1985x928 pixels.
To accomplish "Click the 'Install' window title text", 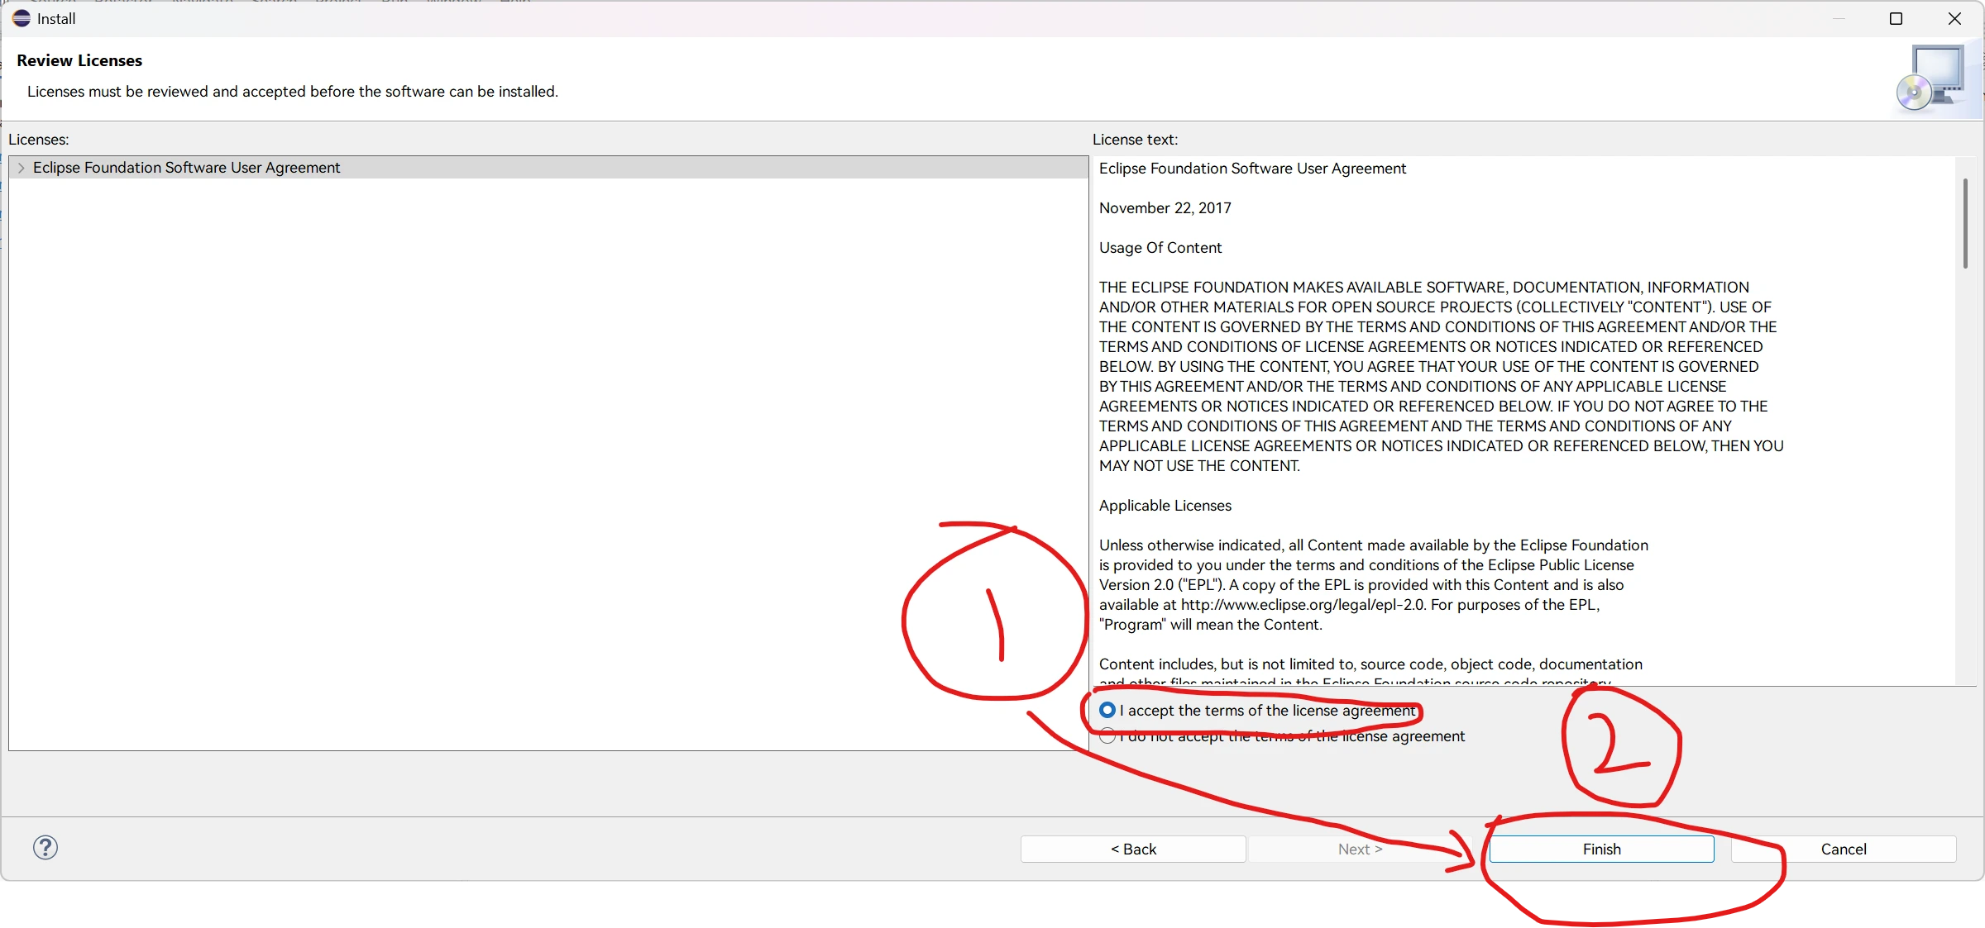I will pyautogui.click(x=56, y=18).
